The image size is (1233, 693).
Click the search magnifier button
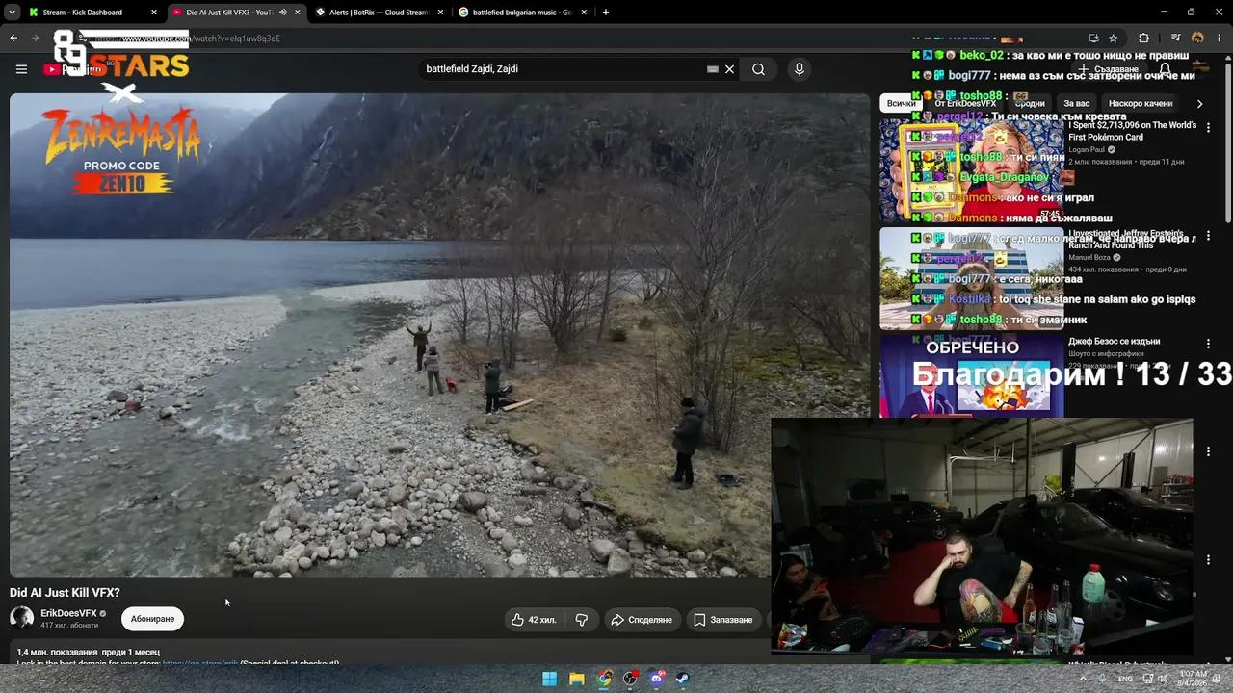pos(758,69)
